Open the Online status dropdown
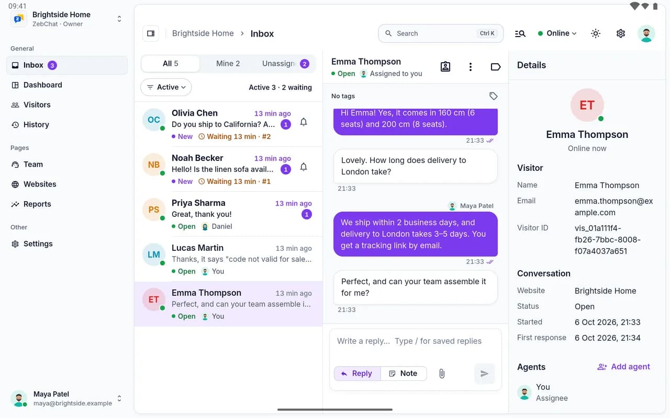Image resolution: width=670 pixels, height=418 pixels. (x=557, y=33)
